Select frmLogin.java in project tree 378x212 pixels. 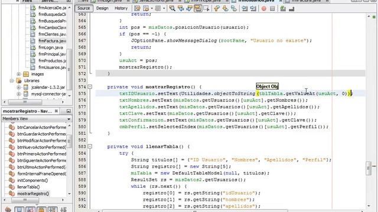(x=51, y=47)
